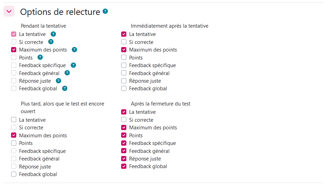The width and height of the screenshot is (333, 184).
Task: Enable Points under Plus tard section
Action: click(14, 143)
